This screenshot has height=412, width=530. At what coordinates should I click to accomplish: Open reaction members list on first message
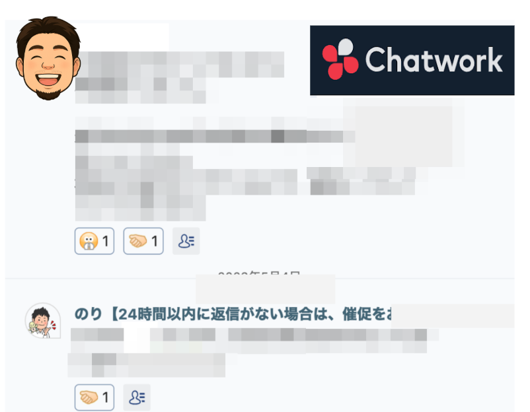[x=186, y=241]
